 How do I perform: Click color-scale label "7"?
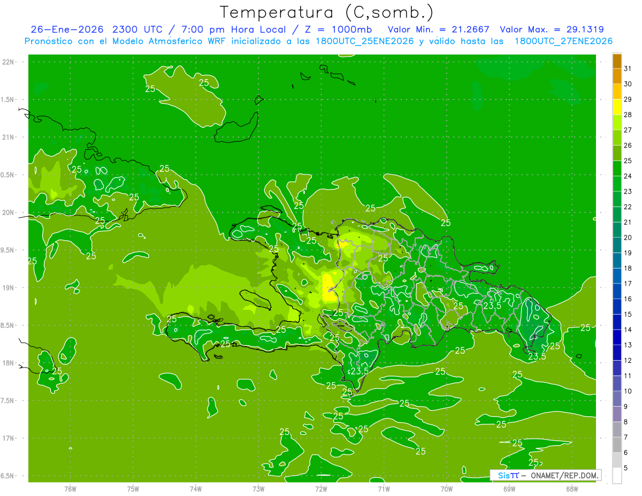[x=626, y=437]
